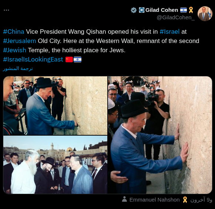Screen dimensions: 215x209
Task: Open the #Jewish hashtag
Action: [15, 50]
